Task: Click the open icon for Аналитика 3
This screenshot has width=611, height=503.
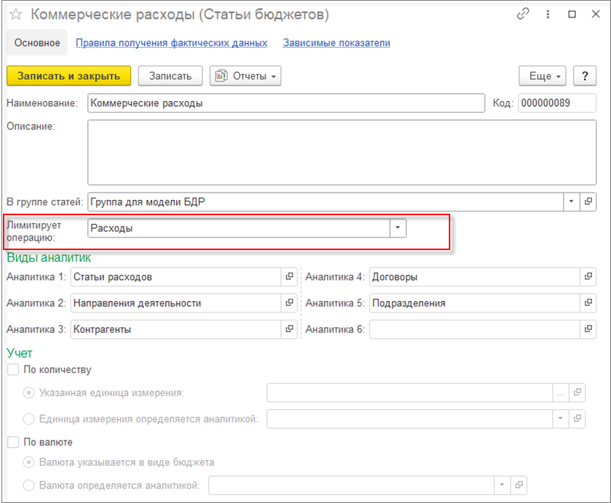Action: (x=289, y=329)
